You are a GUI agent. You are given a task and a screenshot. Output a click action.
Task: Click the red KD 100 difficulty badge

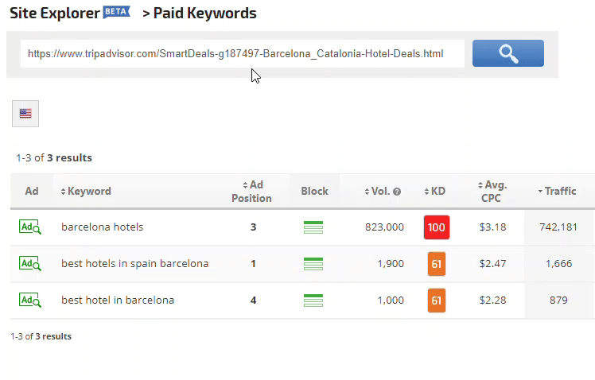pyautogui.click(x=437, y=227)
